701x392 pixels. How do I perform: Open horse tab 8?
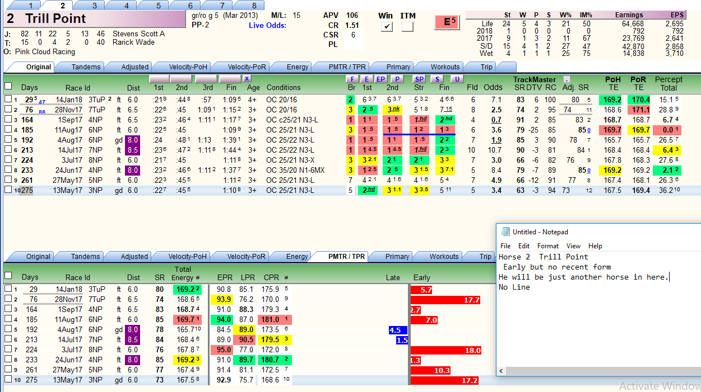[254, 5]
